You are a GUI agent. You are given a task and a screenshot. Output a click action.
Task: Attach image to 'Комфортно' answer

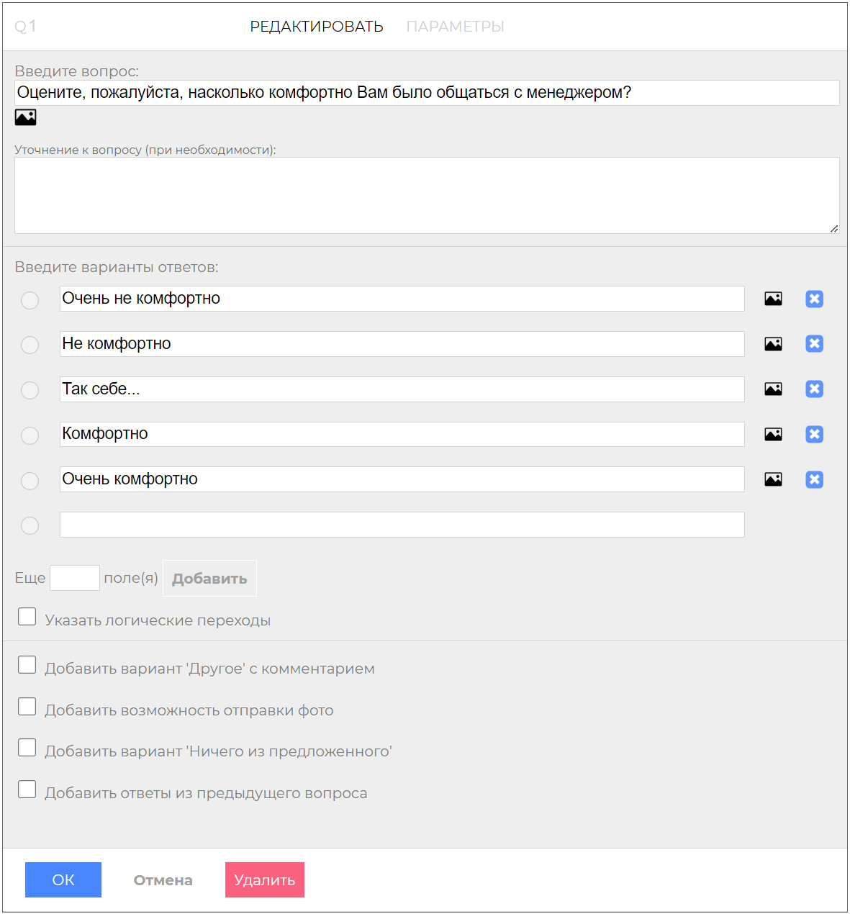pos(773,434)
